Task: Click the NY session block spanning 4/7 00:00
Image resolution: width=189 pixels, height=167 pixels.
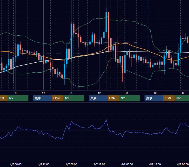Action: pyautogui.click(x=74, y=98)
